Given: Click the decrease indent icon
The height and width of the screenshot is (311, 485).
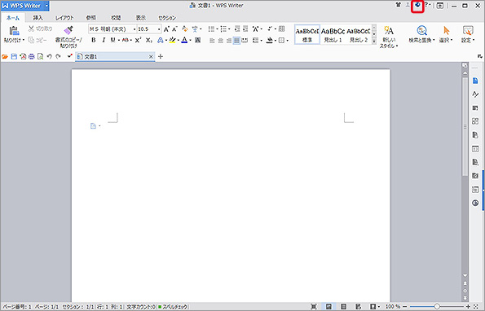Looking at the screenshot, I should [x=237, y=29].
